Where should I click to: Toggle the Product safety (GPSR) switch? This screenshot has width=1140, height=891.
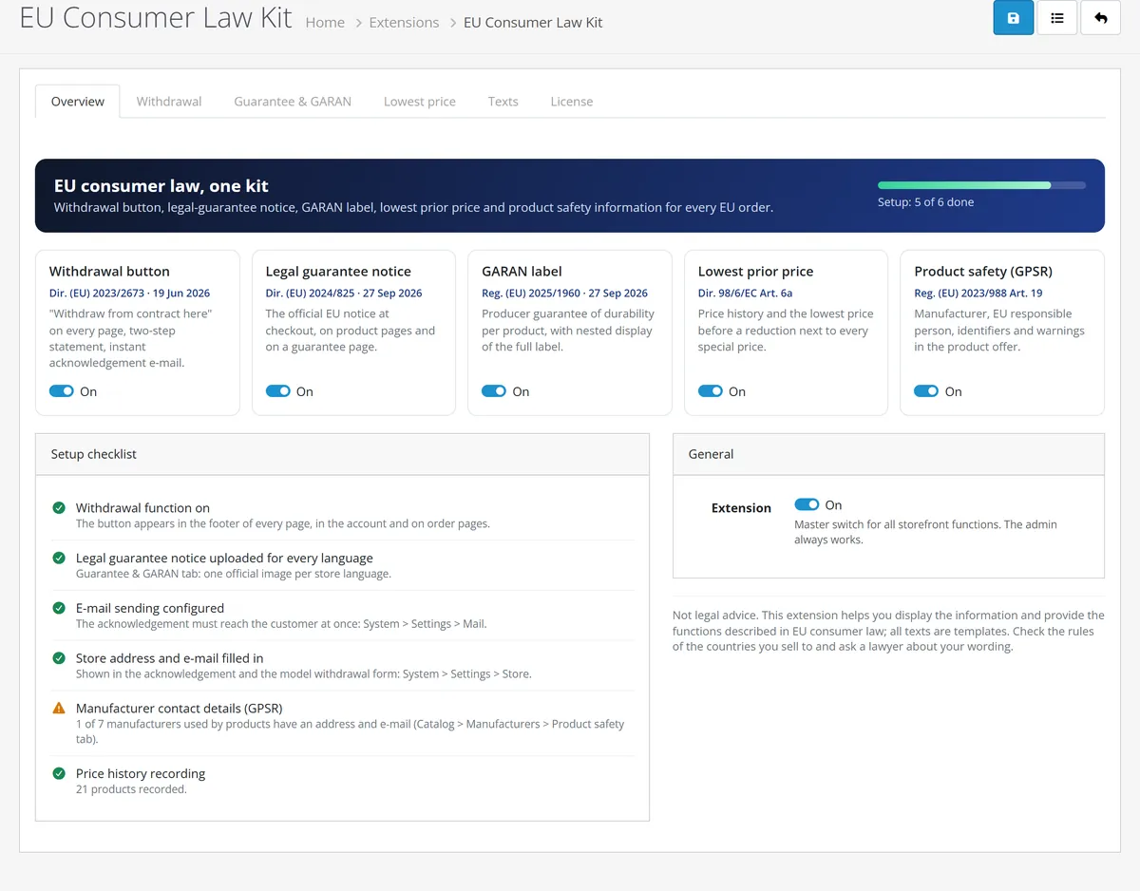pos(926,391)
